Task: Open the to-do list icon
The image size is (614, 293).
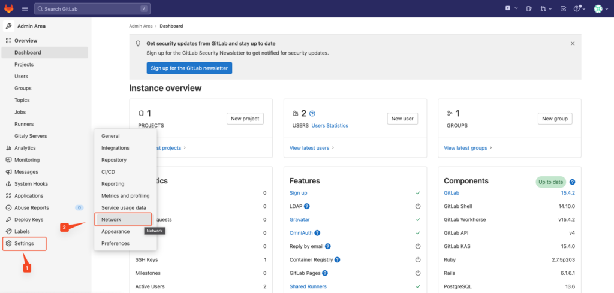Action: pos(563,8)
